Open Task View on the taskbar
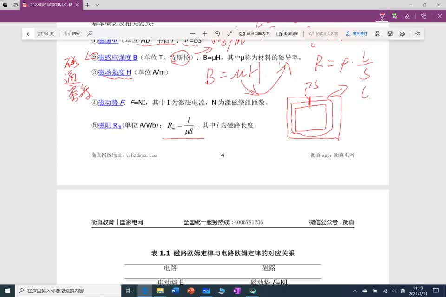The image size is (446, 297). click(x=129, y=291)
